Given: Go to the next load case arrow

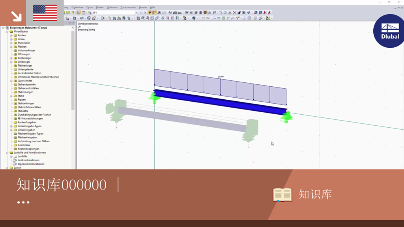Looking at the screenshot, I should click(145, 13).
